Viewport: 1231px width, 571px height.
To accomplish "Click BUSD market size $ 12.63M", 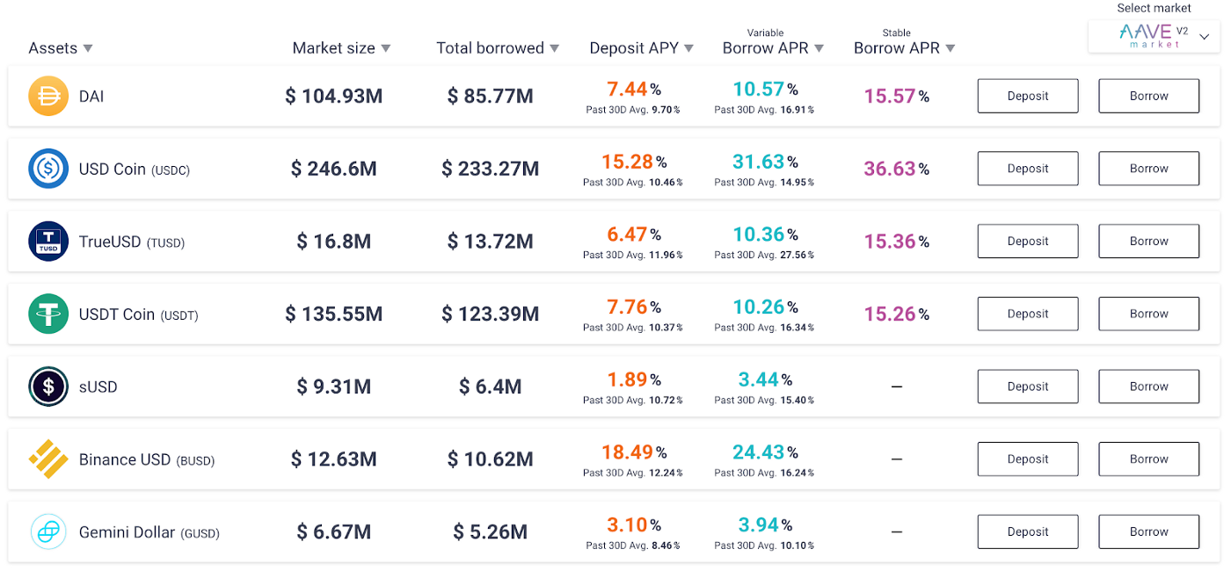I will 334,459.
